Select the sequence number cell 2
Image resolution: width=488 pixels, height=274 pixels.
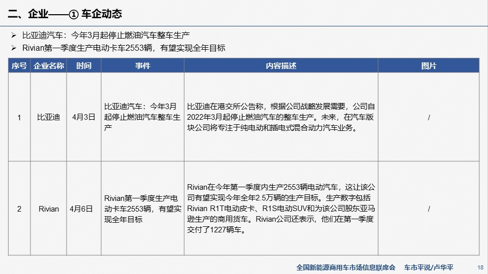[x=19, y=209]
